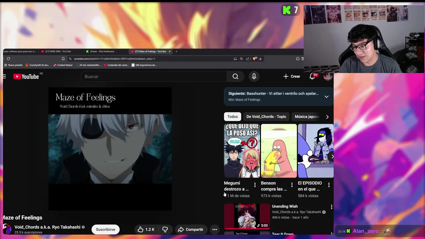The height and width of the screenshot is (239, 425).
Task: Dislike the video with thumbs down
Action: pyautogui.click(x=165, y=229)
